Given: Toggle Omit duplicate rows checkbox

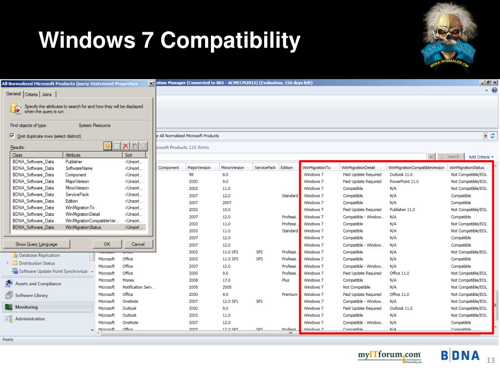Looking at the screenshot, I should 12,136.
